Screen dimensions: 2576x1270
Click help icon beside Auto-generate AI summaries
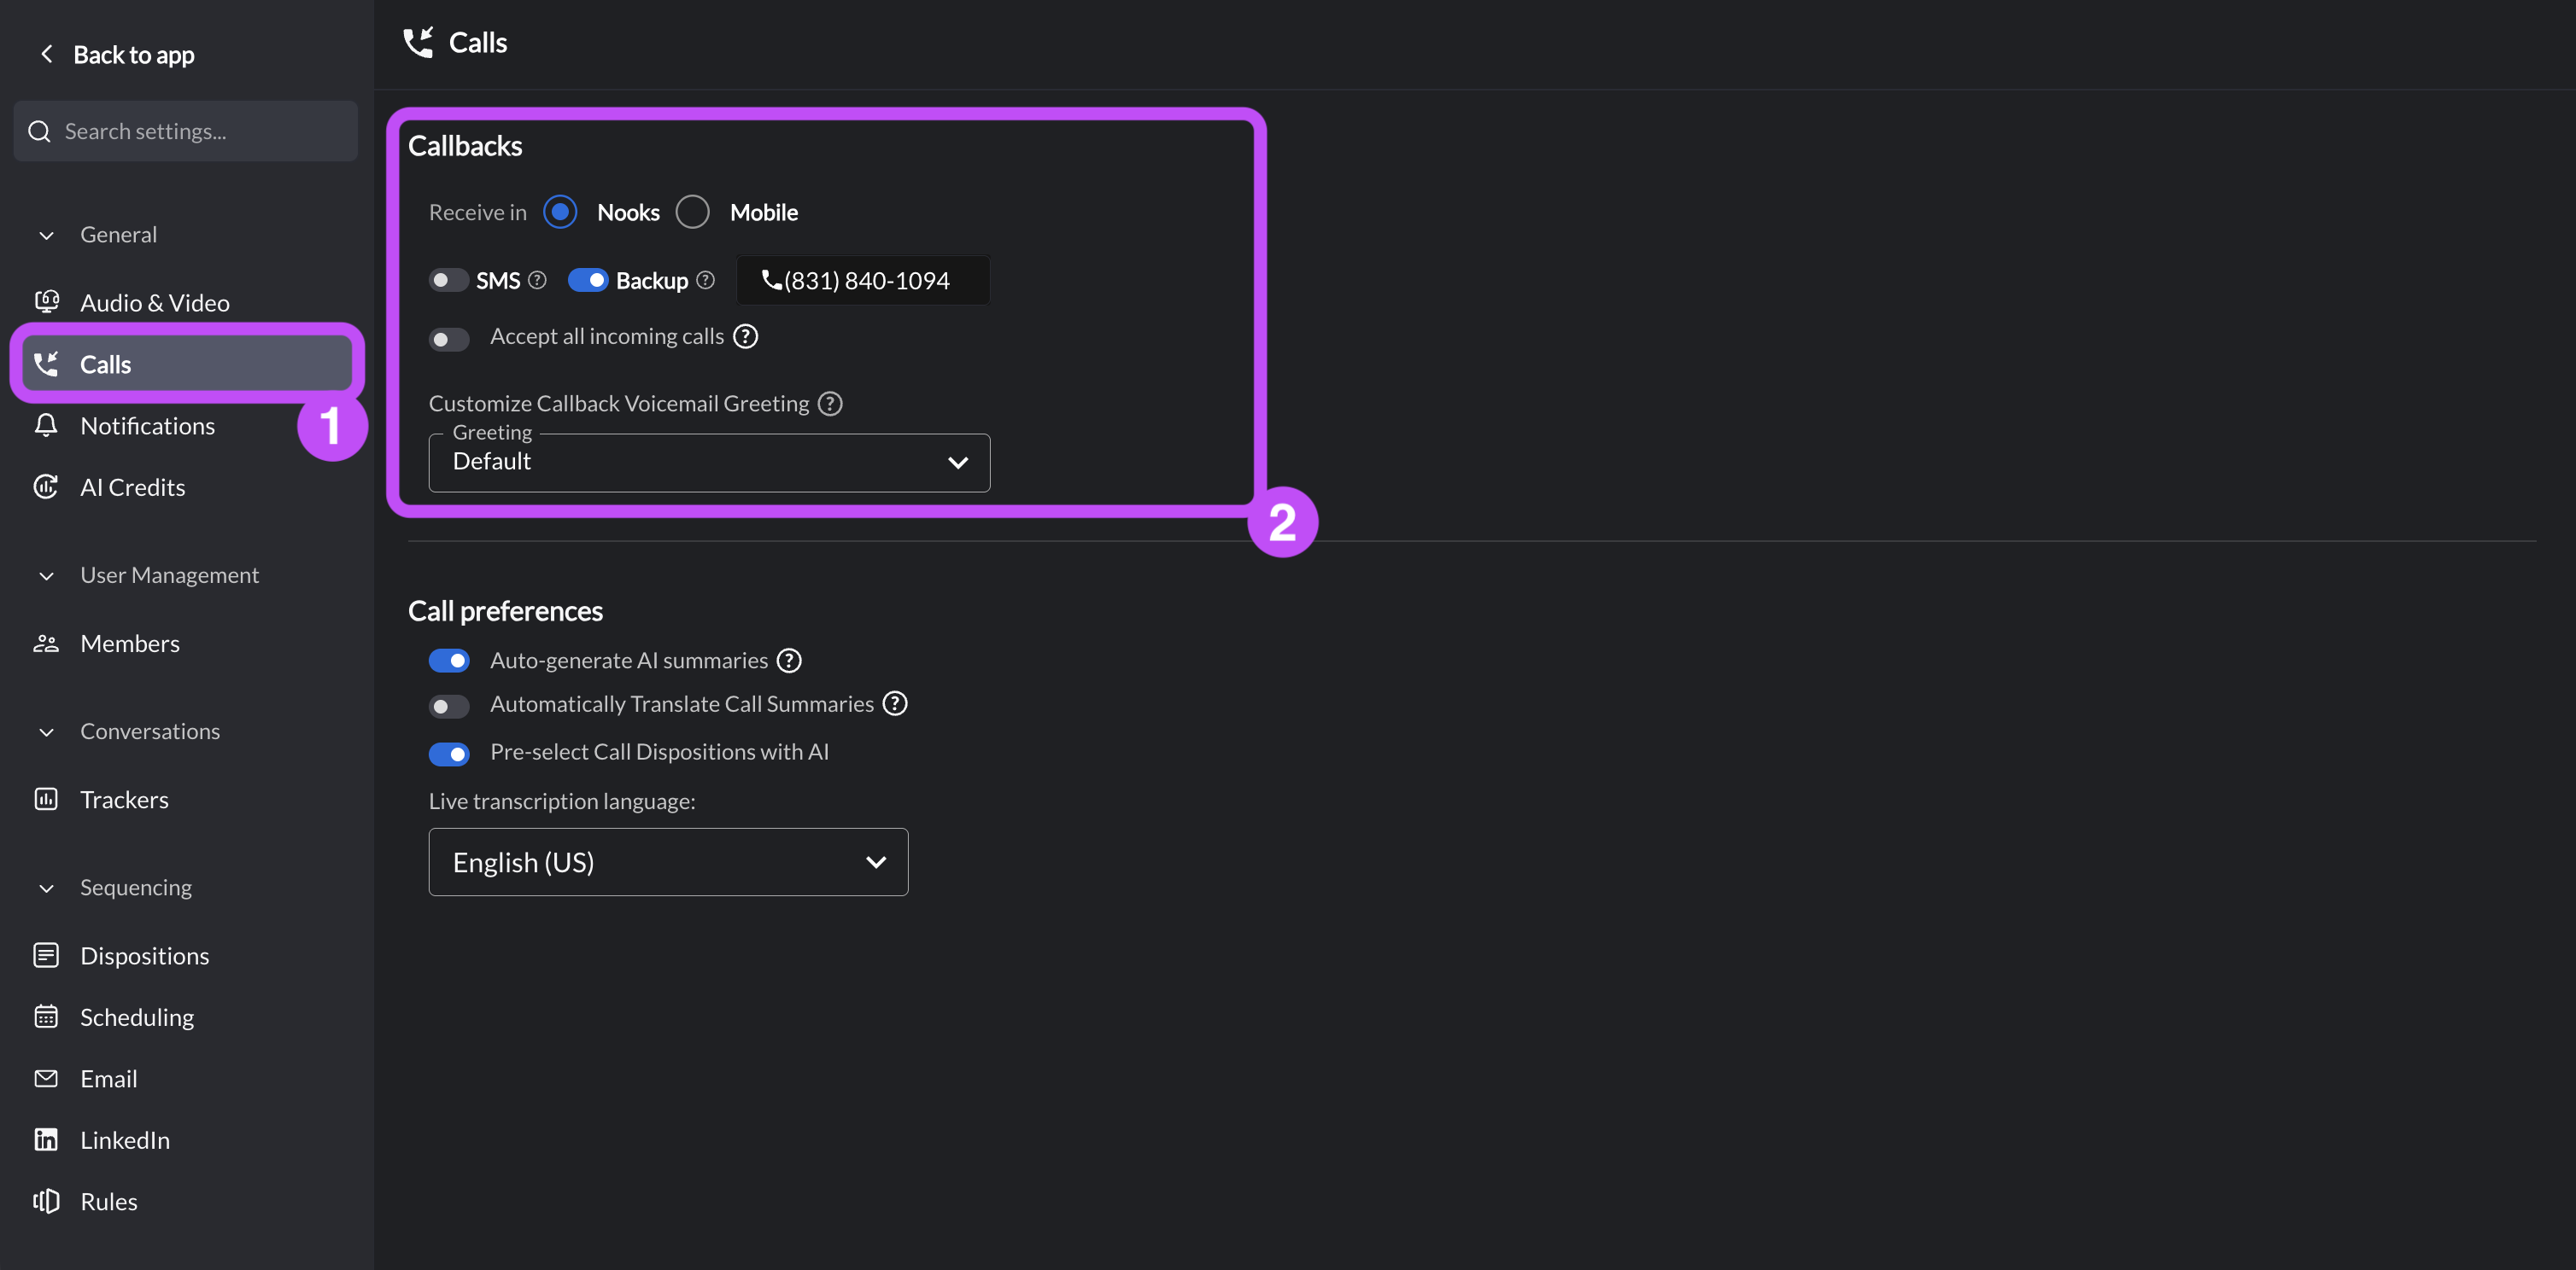(789, 661)
